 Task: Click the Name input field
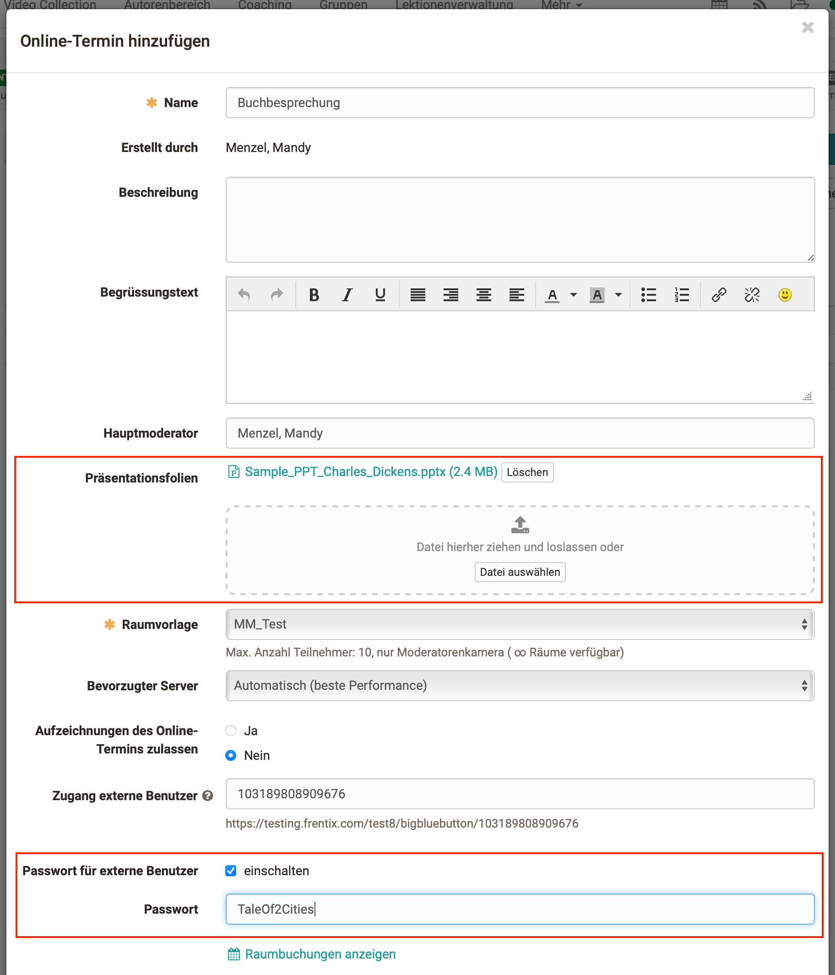click(x=520, y=103)
